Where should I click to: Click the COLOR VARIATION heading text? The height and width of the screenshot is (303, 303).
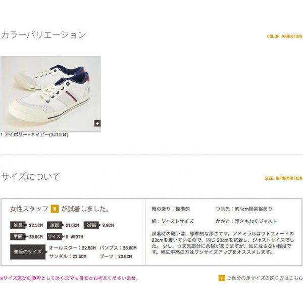(284, 36)
